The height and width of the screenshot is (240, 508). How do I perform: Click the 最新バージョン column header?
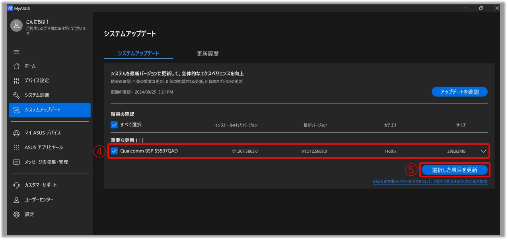click(315, 125)
